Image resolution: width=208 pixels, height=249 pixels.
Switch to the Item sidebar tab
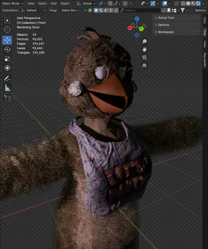205,20
